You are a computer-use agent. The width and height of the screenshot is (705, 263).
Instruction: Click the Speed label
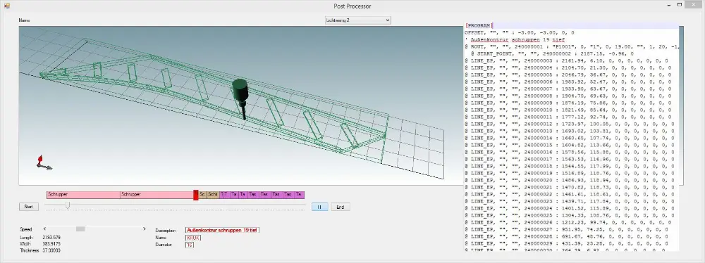tap(25, 229)
